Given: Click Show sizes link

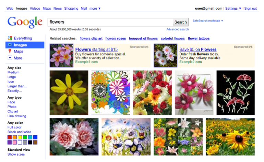Looking at the screenshot, I should (x=16, y=154).
